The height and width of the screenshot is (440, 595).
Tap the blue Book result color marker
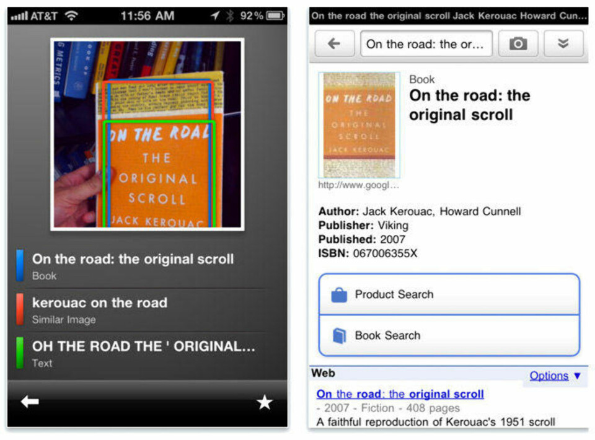[20, 265]
